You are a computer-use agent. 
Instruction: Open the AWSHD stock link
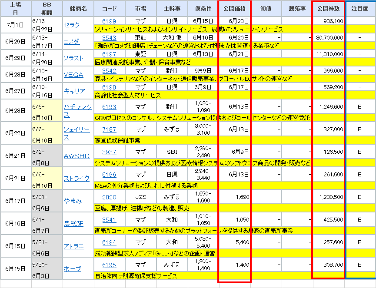click(x=77, y=156)
